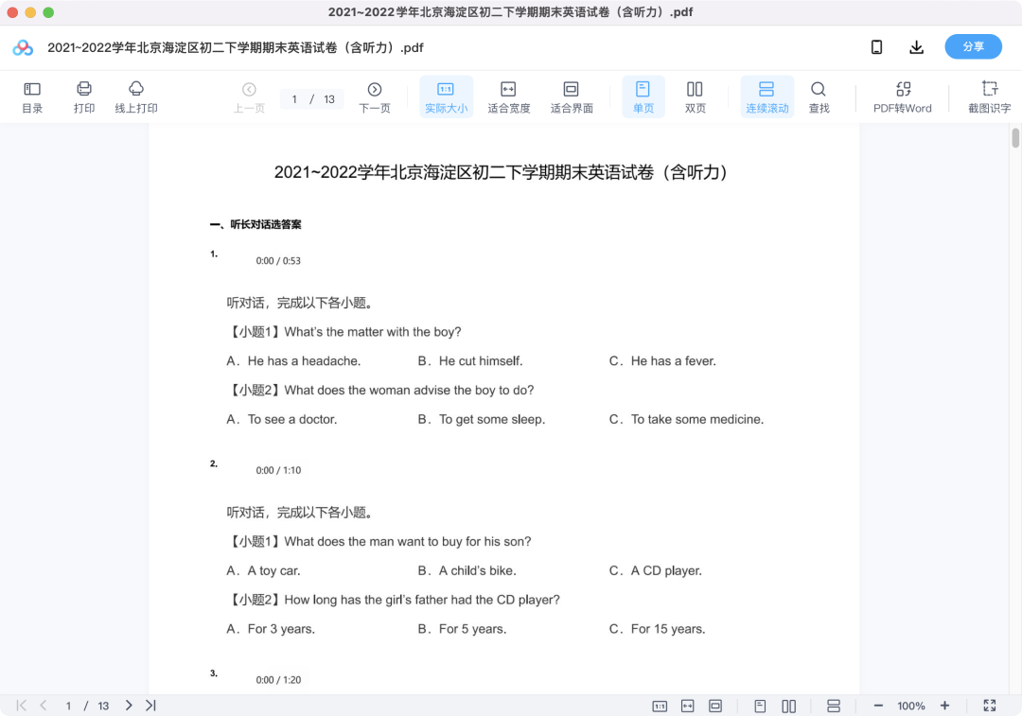Click the 0:00 / 0:53 audio timer
The image size is (1022, 716).
pos(278,261)
